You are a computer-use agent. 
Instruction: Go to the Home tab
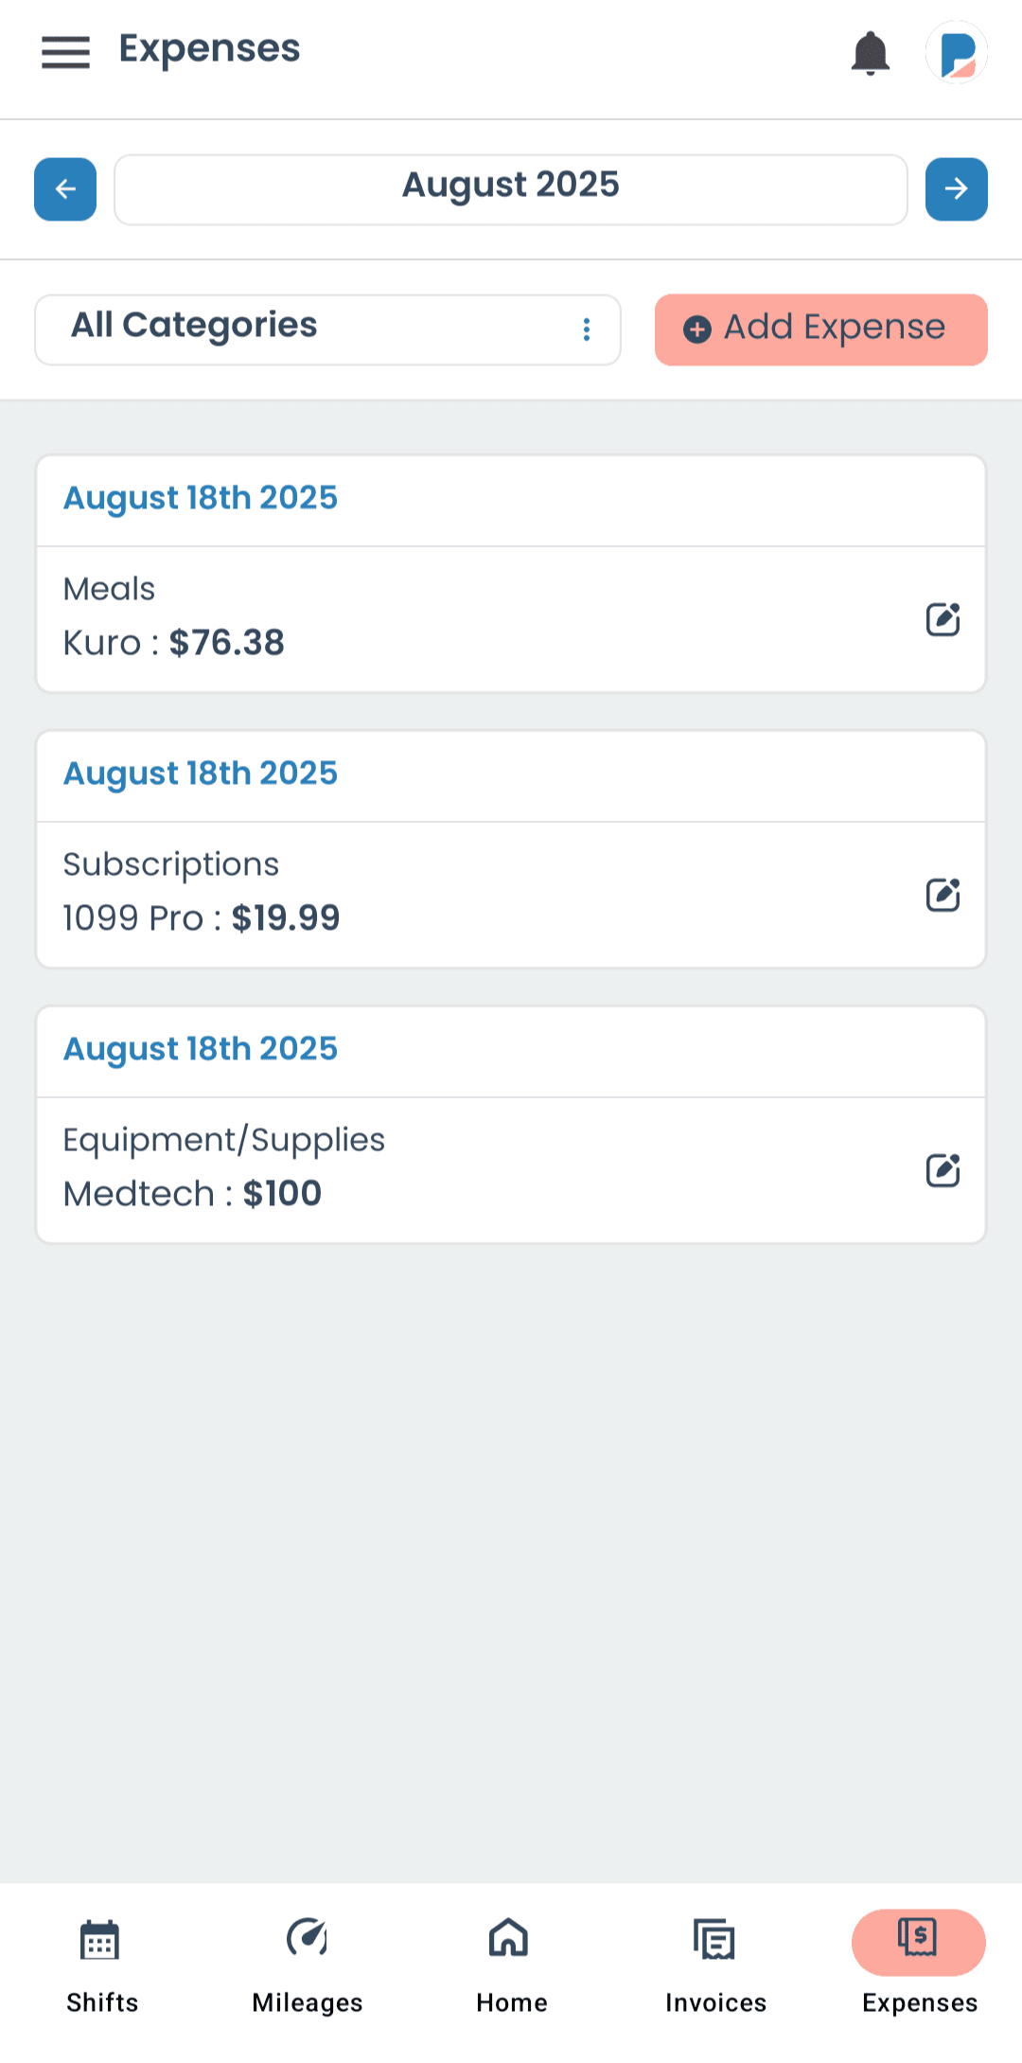coord(511,1965)
